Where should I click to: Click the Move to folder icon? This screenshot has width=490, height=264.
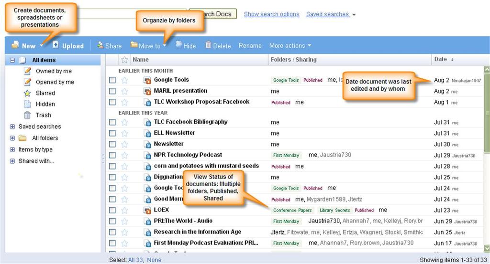click(x=134, y=45)
